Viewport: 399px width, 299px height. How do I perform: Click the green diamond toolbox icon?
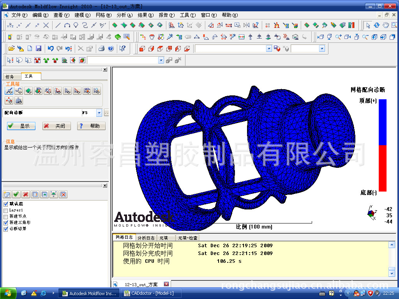(28, 91)
